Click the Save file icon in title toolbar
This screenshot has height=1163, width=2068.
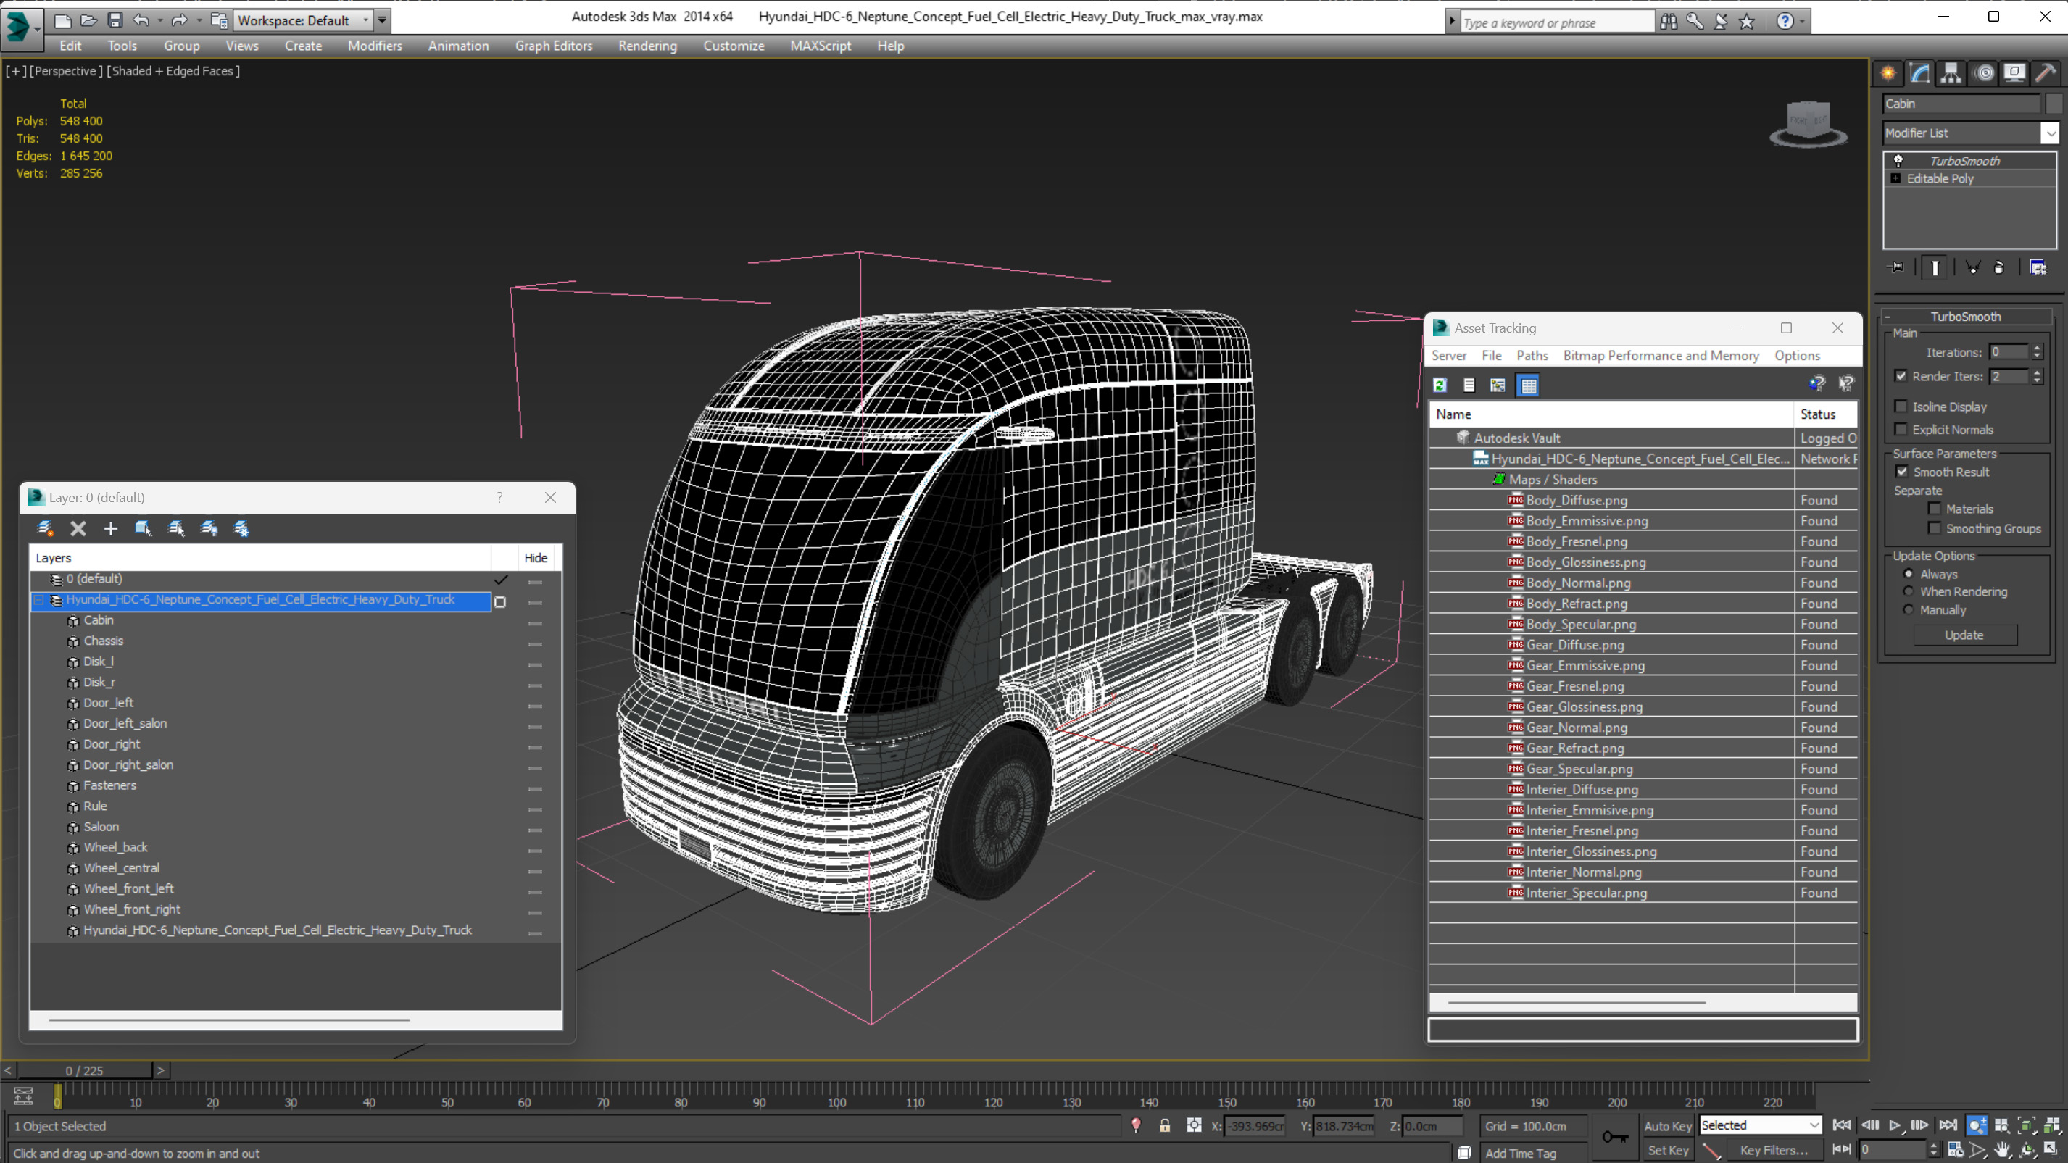(x=115, y=20)
